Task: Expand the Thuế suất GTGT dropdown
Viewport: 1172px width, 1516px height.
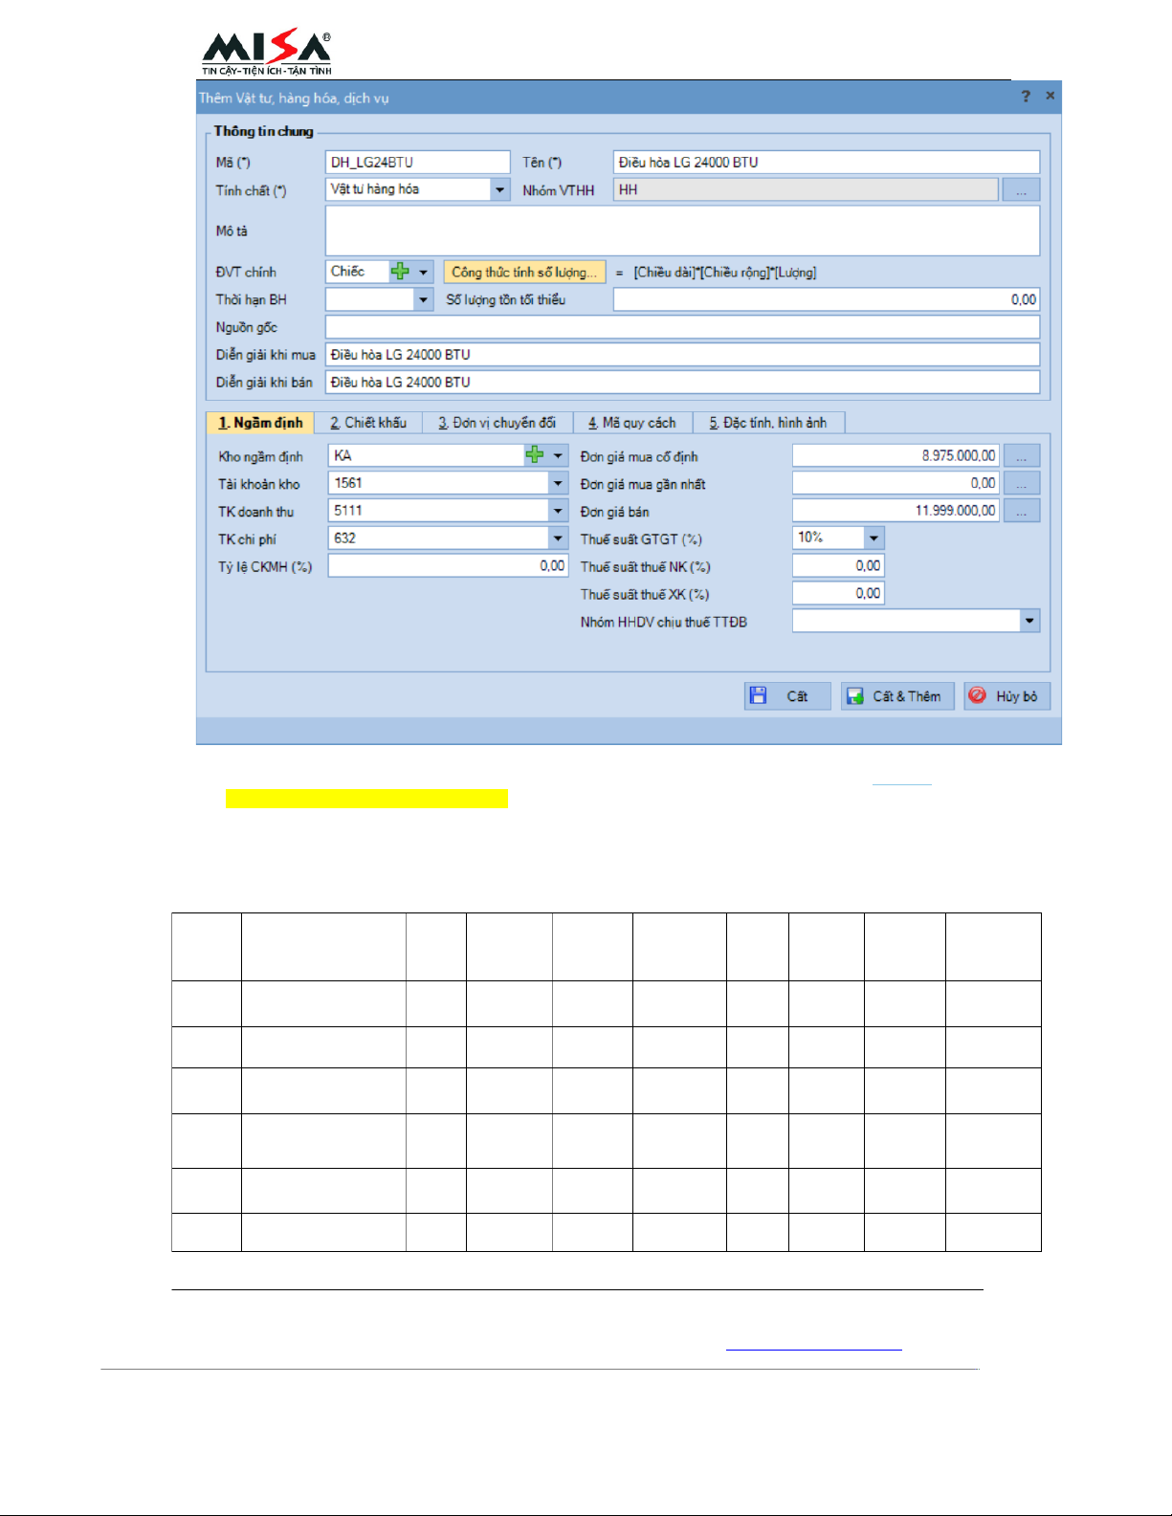Action: pyautogui.click(x=873, y=538)
